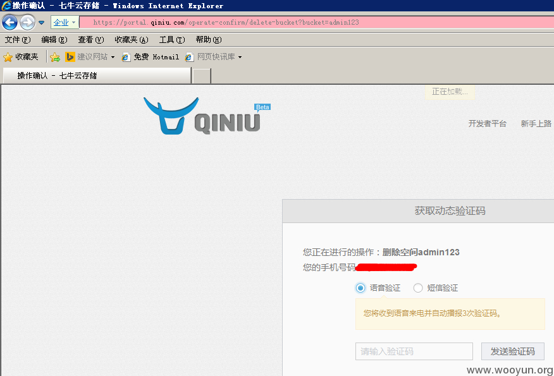The image size is (554, 376).
Task: Click the QINIU bull logo
Action: (x=202, y=116)
